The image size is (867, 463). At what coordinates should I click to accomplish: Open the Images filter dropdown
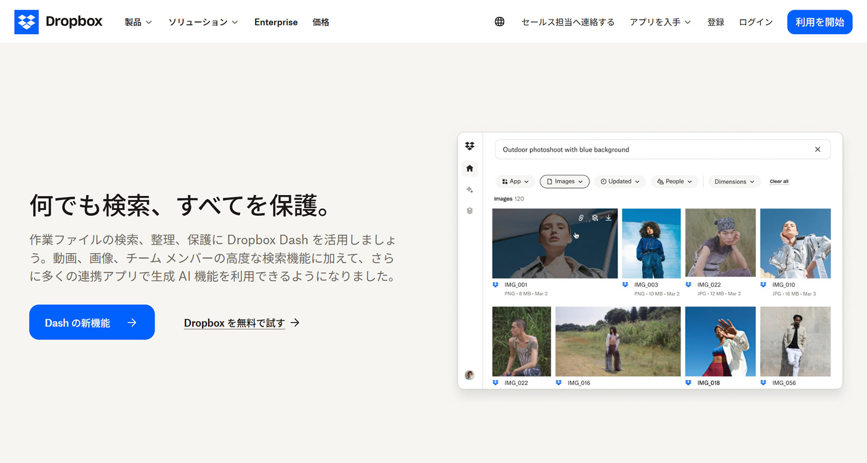(565, 182)
